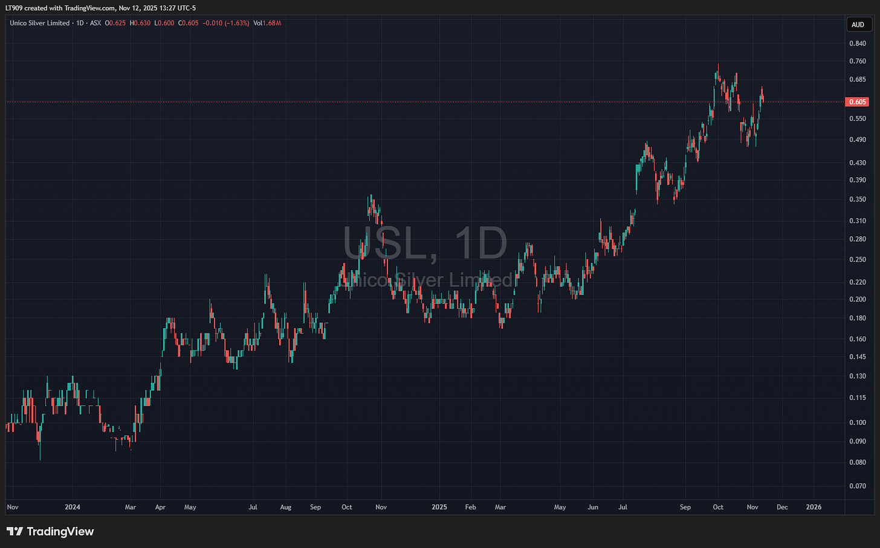
Task: Click the open value O0.625
Action: 115,23
